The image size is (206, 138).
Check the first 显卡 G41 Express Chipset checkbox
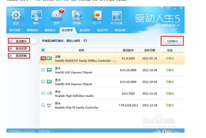coord(43,70)
